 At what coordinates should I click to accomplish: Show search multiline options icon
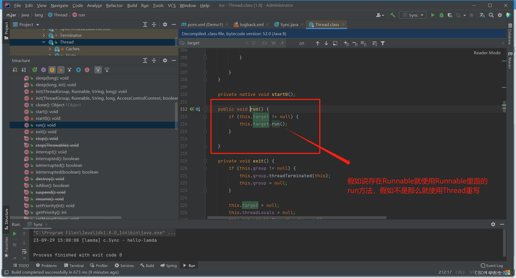[x=375, y=43]
